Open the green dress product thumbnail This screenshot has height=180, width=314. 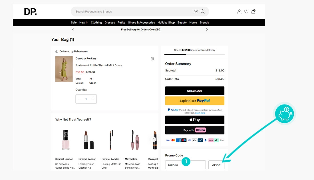pyautogui.click(x=64, y=69)
